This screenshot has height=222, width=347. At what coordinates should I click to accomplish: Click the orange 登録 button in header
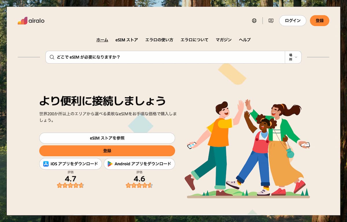tap(319, 21)
